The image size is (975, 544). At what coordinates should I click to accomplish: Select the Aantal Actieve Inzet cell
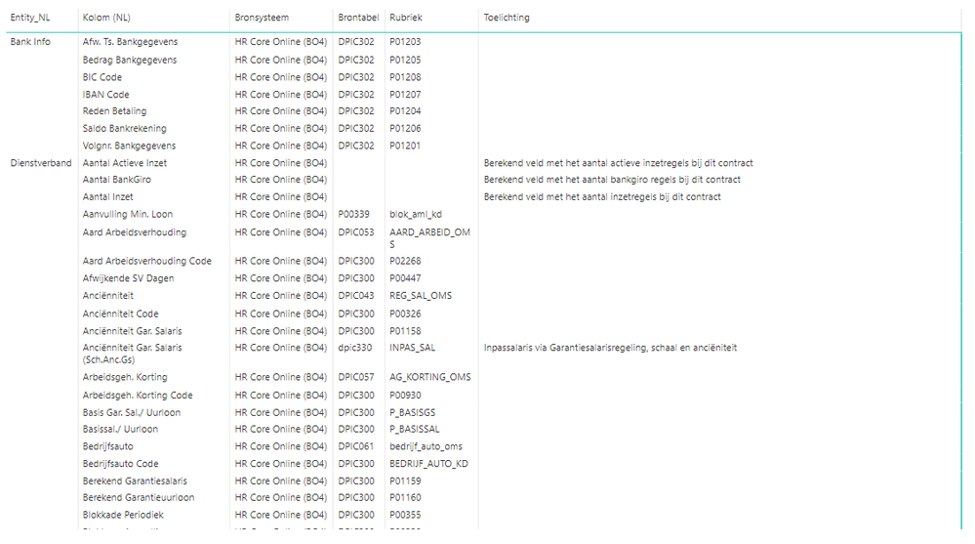click(125, 163)
